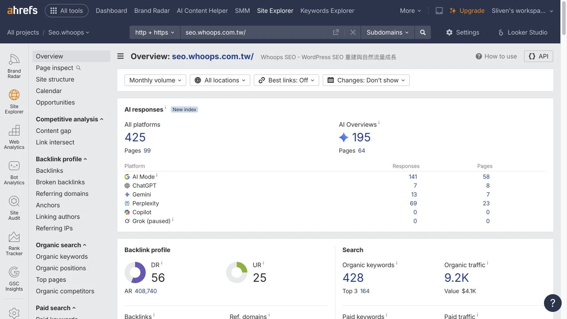The height and width of the screenshot is (319, 567).
Task: Click Perplexity responses value 69
Action: click(x=413, y=203)
